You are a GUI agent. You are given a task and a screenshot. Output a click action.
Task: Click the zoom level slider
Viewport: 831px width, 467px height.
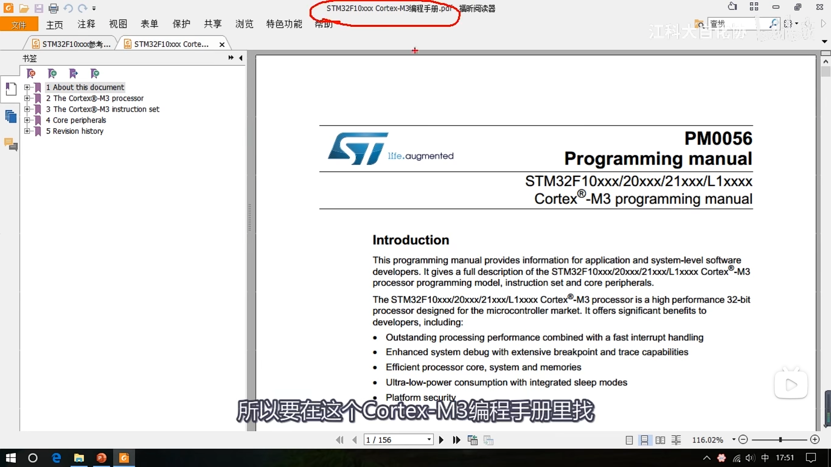(x=780, y=440)
